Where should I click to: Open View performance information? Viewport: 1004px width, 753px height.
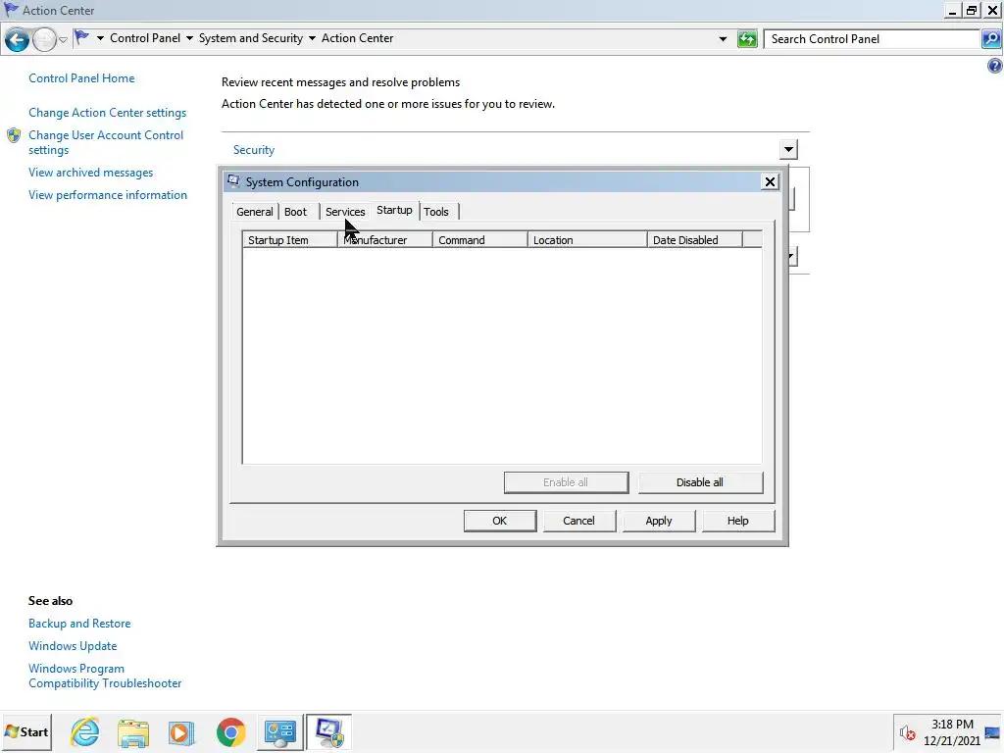(108, 195)
